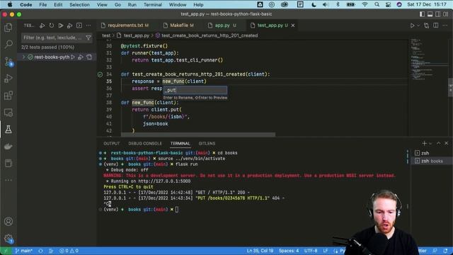Show additional activity bar views ellipsis
The height and width of the screenshot is (255, 453).
point(8,180)
